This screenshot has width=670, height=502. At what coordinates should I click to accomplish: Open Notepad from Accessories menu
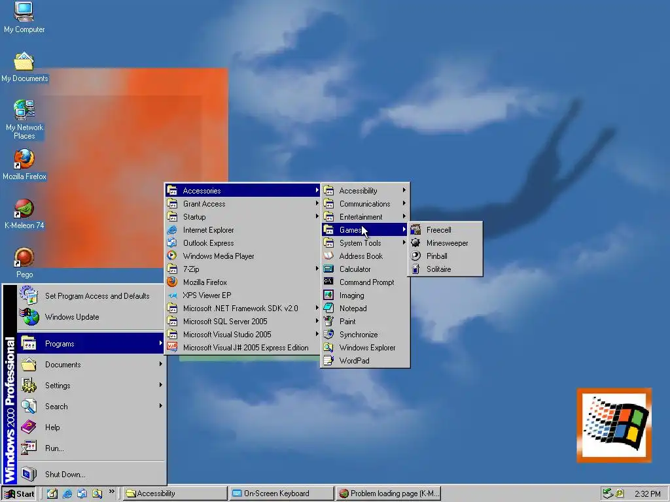pos(365,309)
